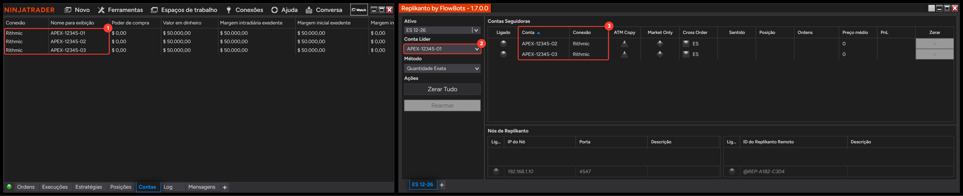Open the Ferramentas menu

point(120,10)
